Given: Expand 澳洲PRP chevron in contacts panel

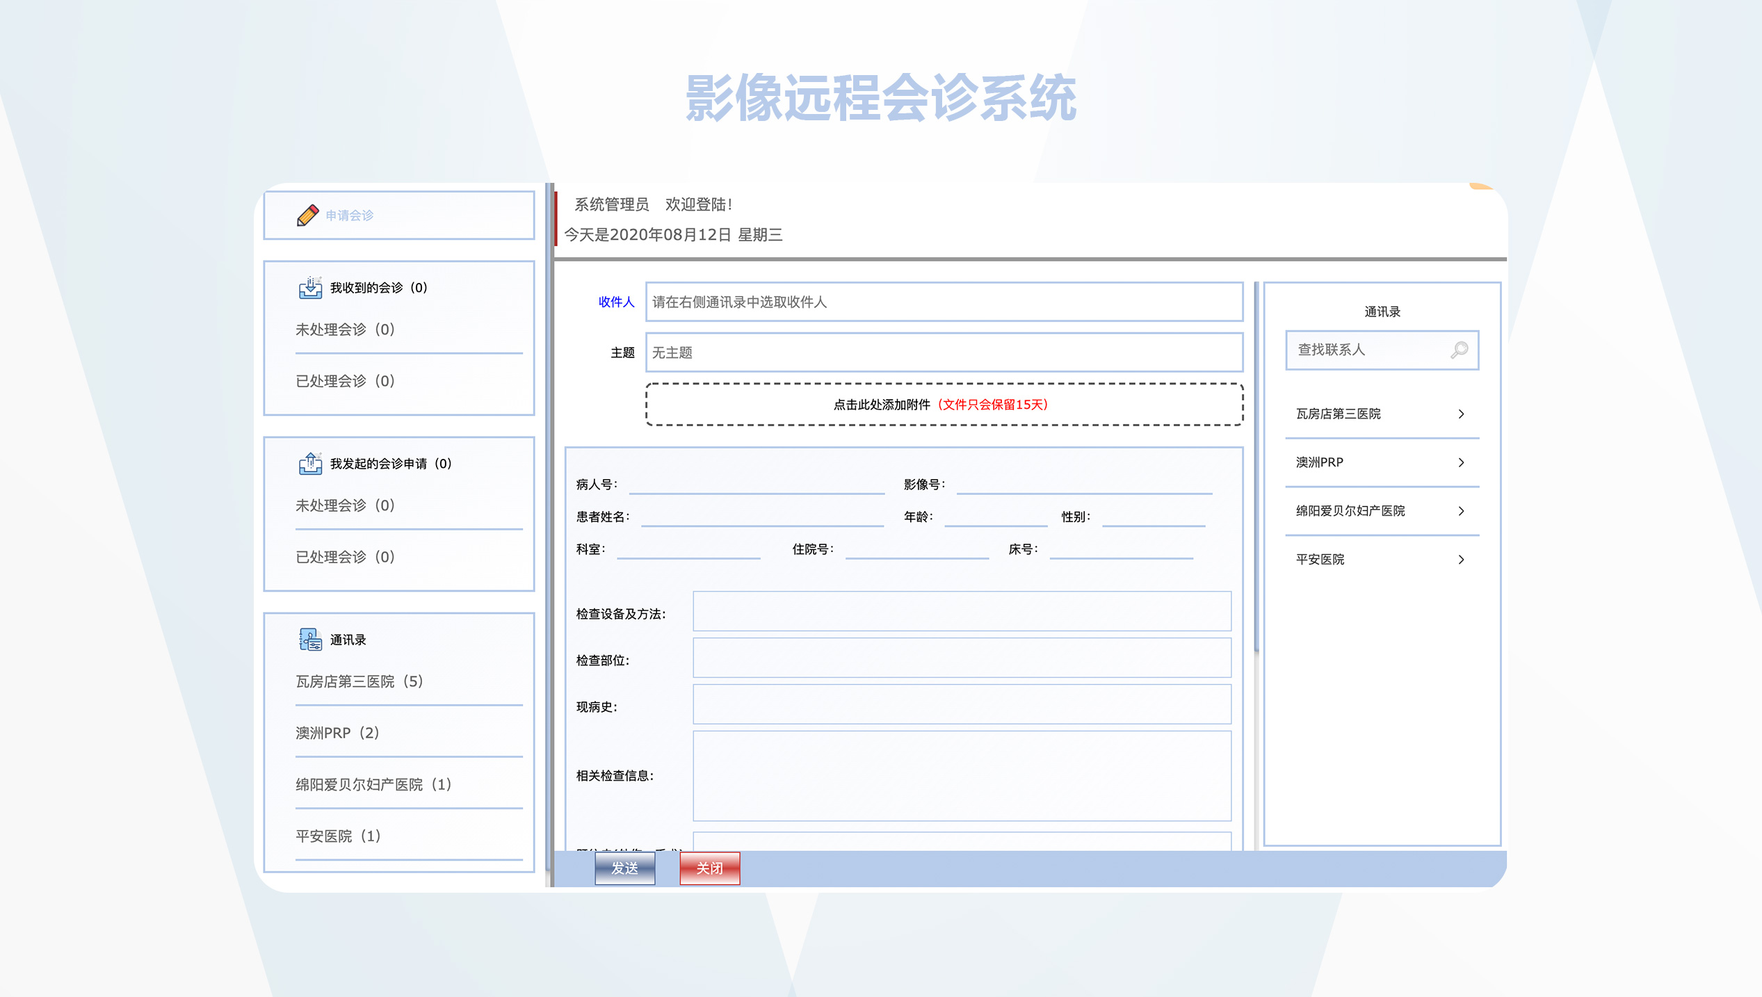Looking at the screenshot, I should click(1461, 463).
